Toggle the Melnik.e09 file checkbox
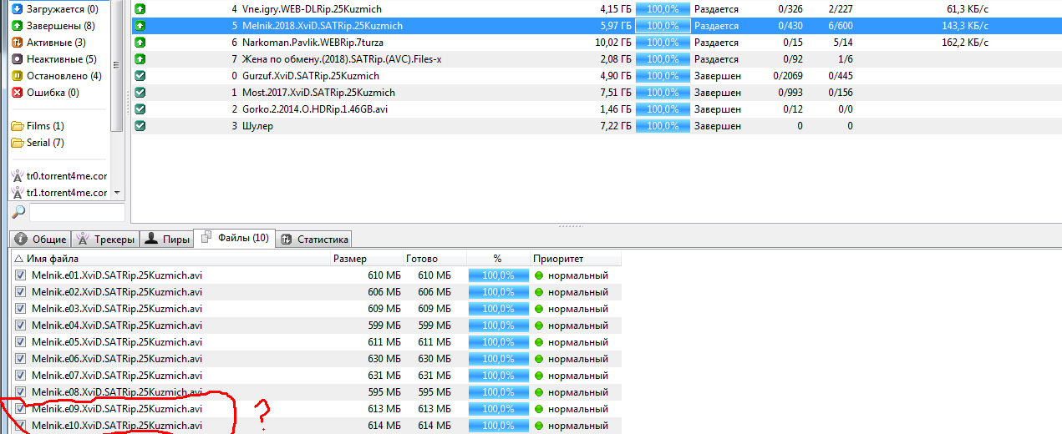This screenshot has width=1062, height=434. [x=21, y=409]
